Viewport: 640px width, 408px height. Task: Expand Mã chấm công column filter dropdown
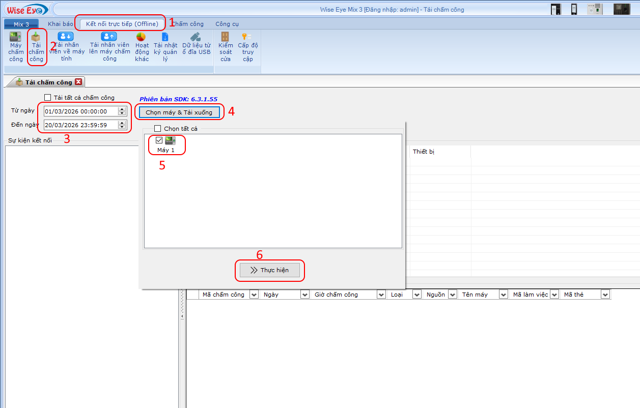coord(254,295)
